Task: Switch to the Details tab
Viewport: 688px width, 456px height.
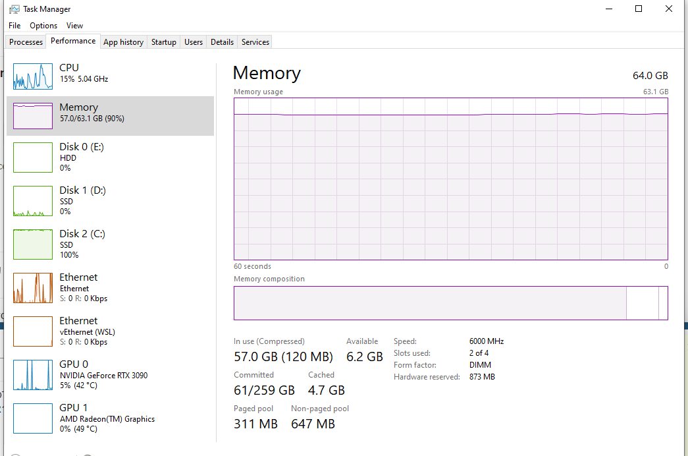Action: [221, 42]
